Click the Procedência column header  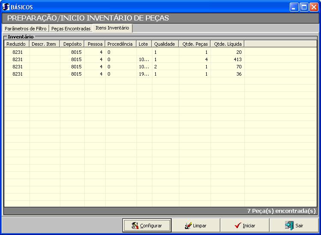pos(120,44)
